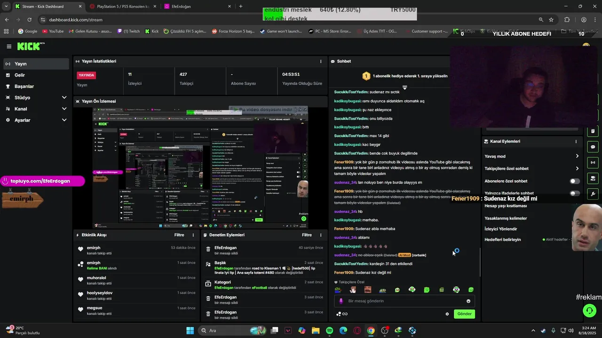Viewport: 602px width, 338px height.
Task: Click trash icon beside EfeErdogan 40 saniye önce
Action: pos(208,250)
